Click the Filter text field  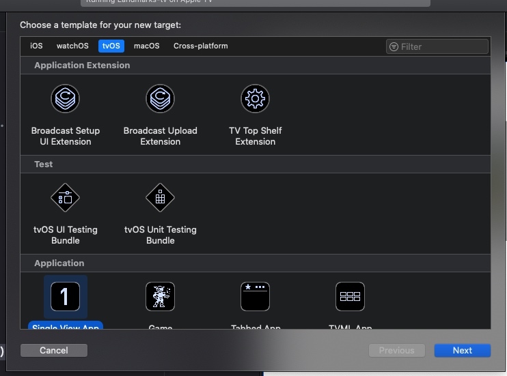coord(437,47)
